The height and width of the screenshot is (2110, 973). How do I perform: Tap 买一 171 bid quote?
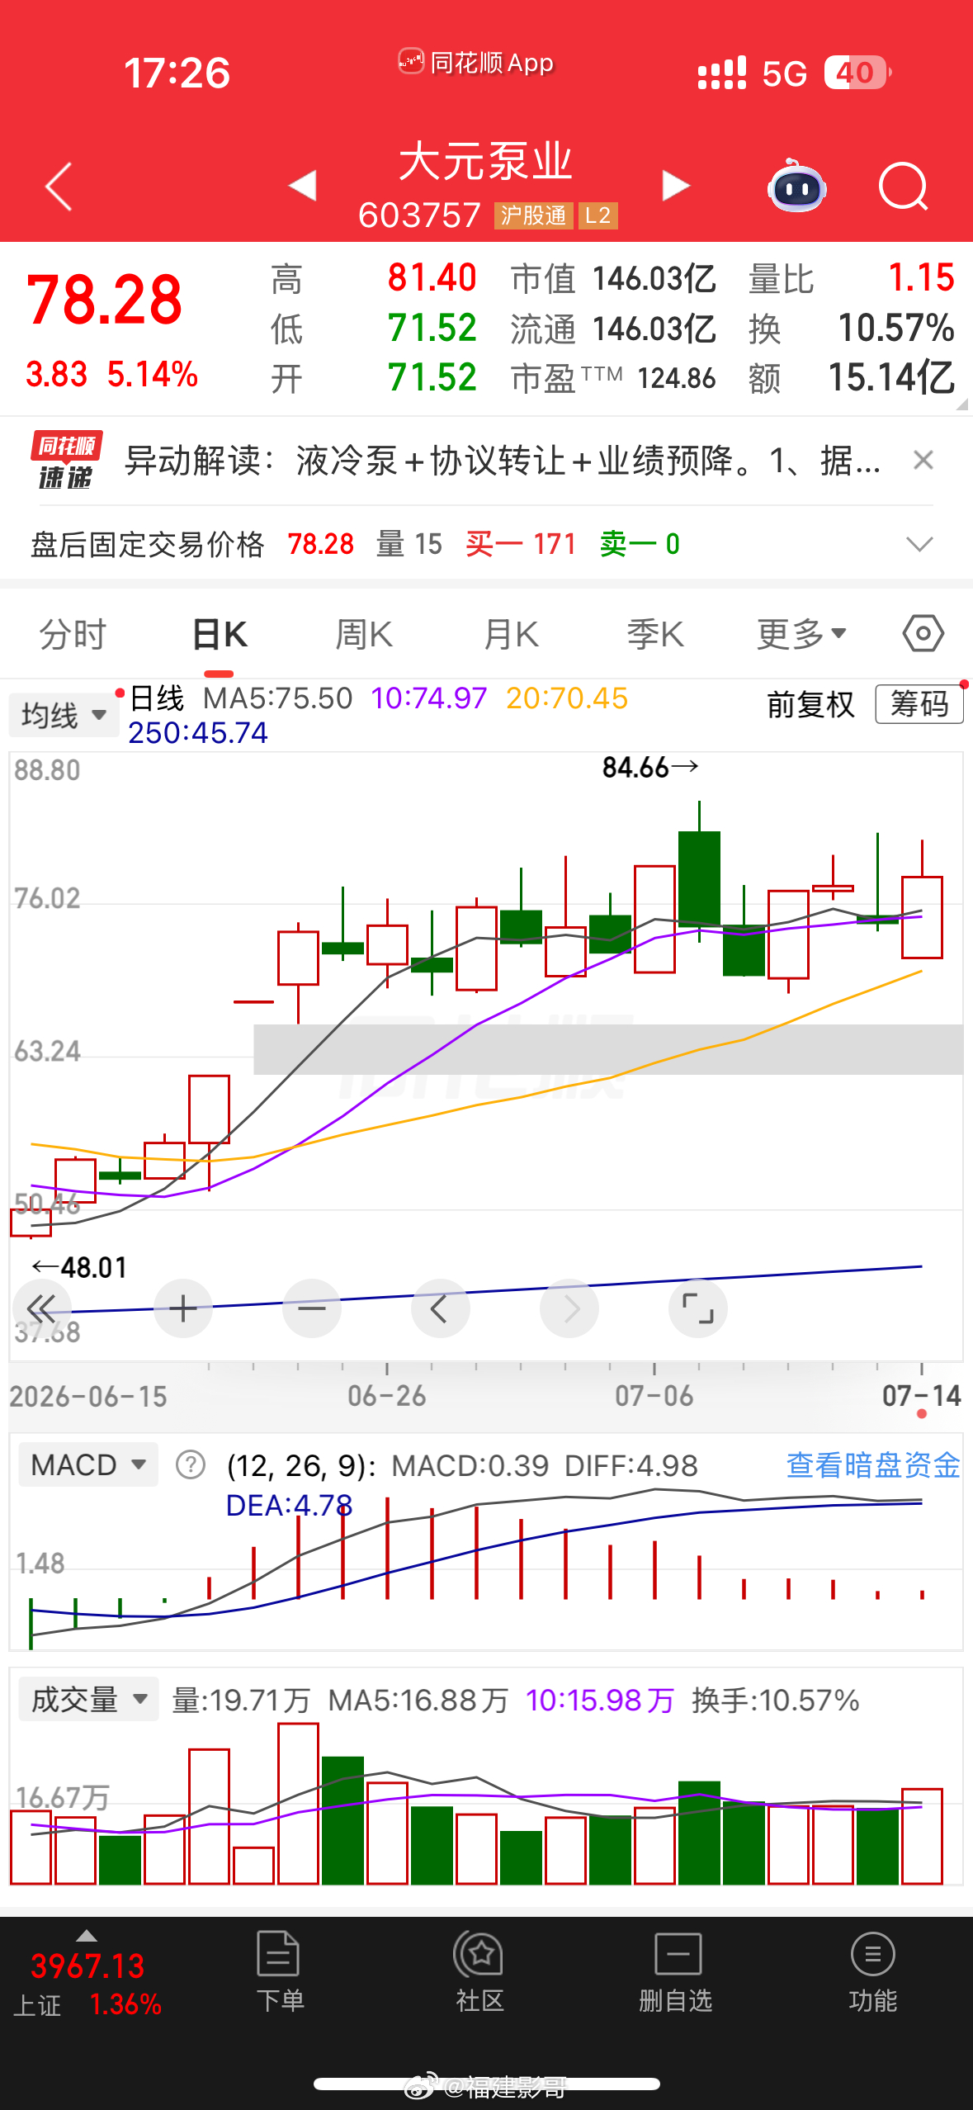click(521, 544)
